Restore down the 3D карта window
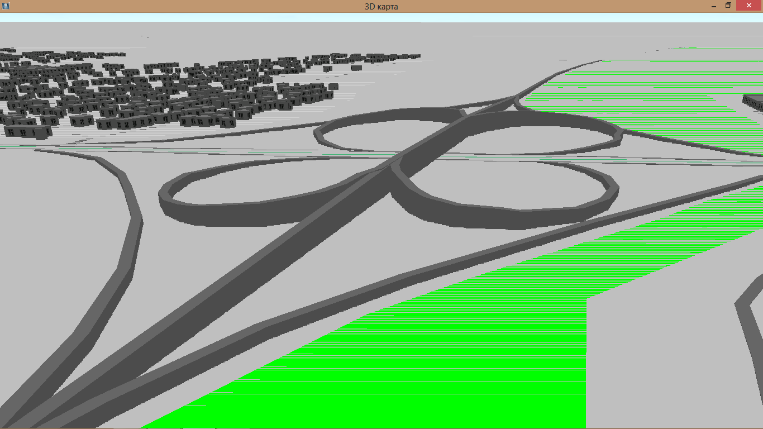763x429 pixels. point(728,6)
